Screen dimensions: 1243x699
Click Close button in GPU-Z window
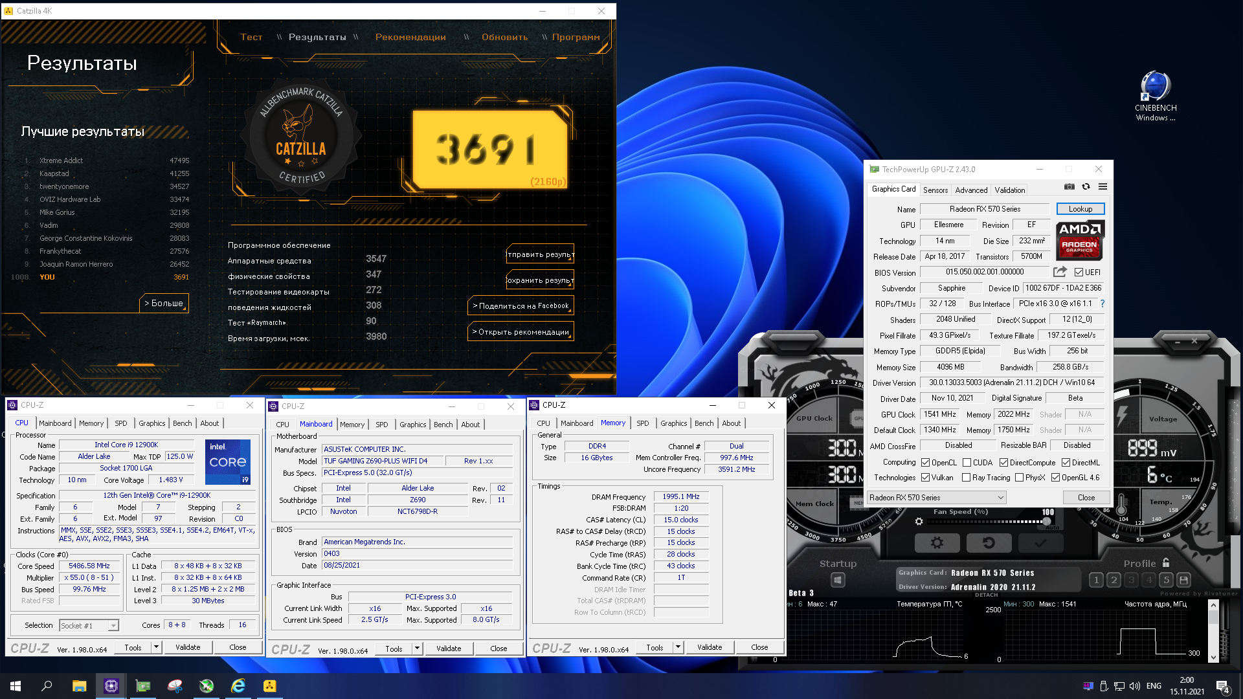click(1086, 498)
